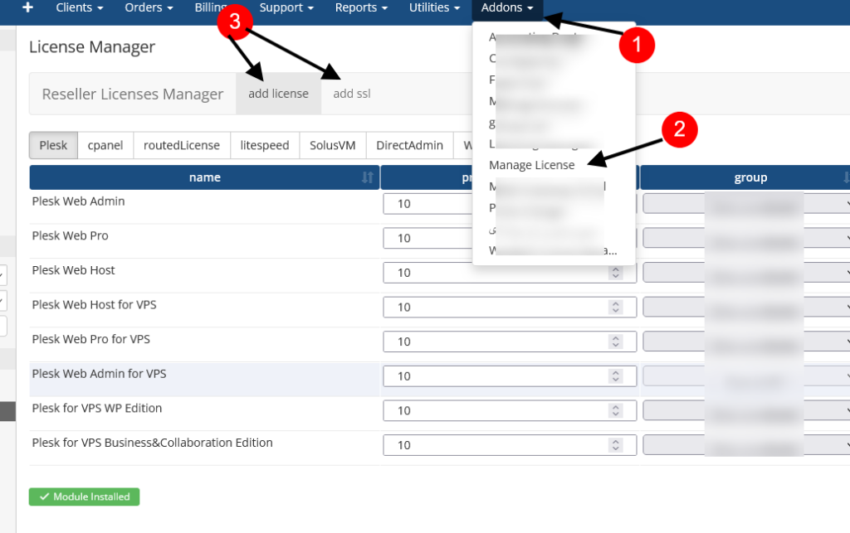The image size is (850, 533).
Task: Open group dropdown for Plesk Web Admin for VPS
Action: point(746,376)
